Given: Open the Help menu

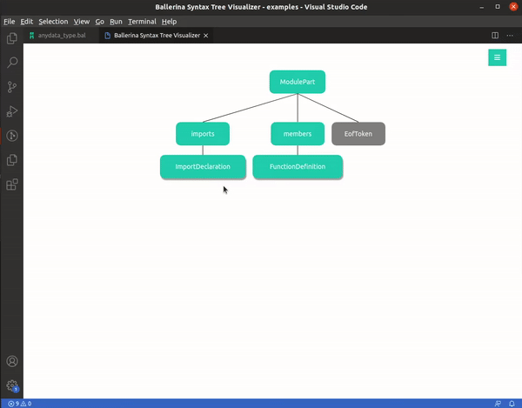Looking at the screenshot, I should tap(169, 22).
